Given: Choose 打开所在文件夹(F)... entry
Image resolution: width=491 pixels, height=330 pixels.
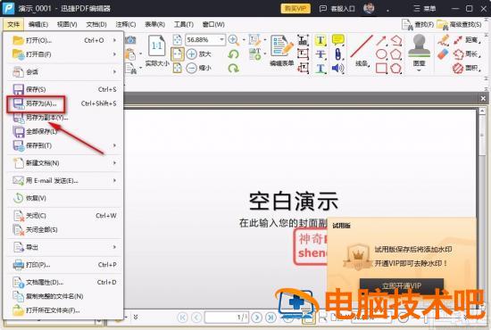Looking at the screenshot, I should pos(62,310).
